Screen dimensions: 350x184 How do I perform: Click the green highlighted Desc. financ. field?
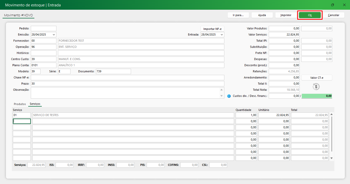pos(317,96)
